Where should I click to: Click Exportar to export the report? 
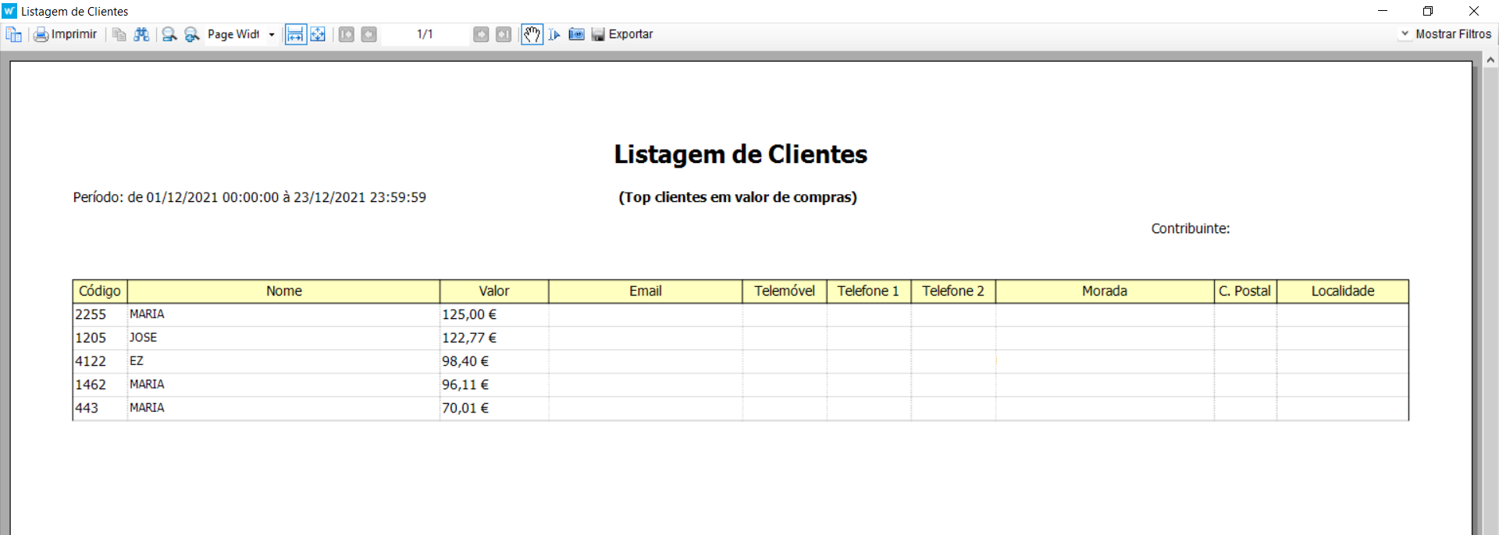(x=622, y=34)
